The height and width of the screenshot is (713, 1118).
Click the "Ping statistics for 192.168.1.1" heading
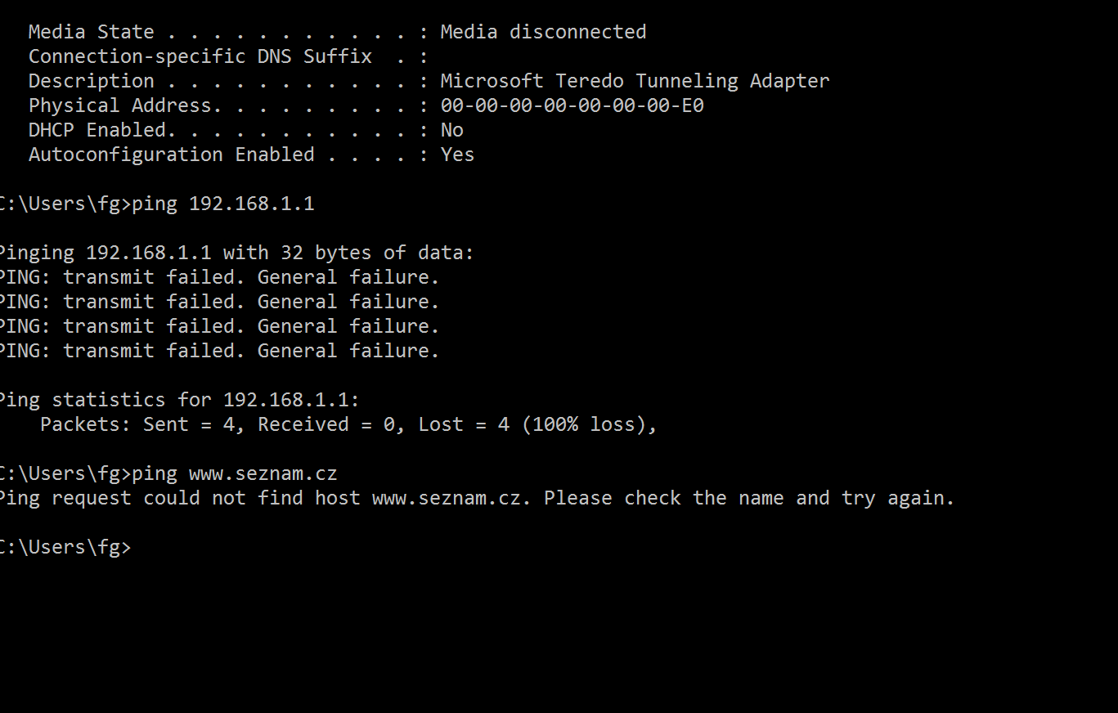tap(177, 400)
